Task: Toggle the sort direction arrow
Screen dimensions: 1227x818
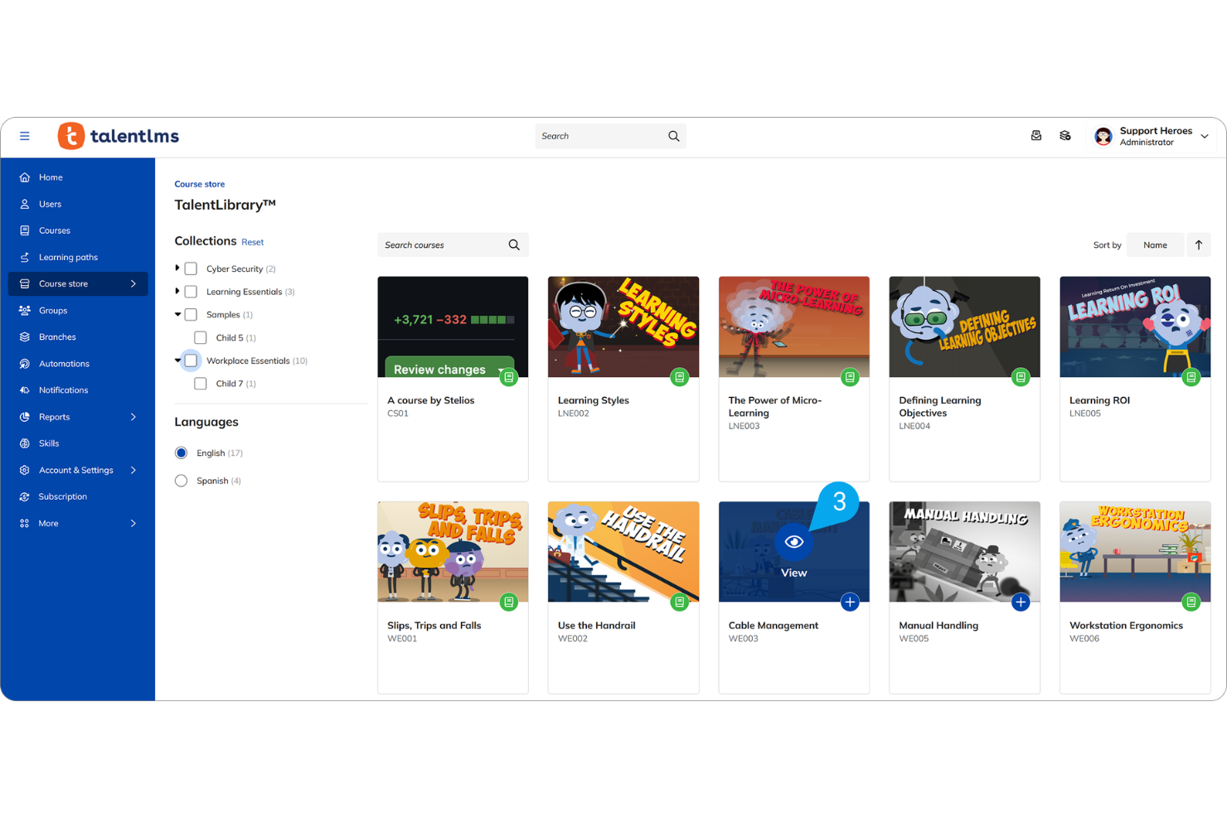Action: tap(1199, 245)
